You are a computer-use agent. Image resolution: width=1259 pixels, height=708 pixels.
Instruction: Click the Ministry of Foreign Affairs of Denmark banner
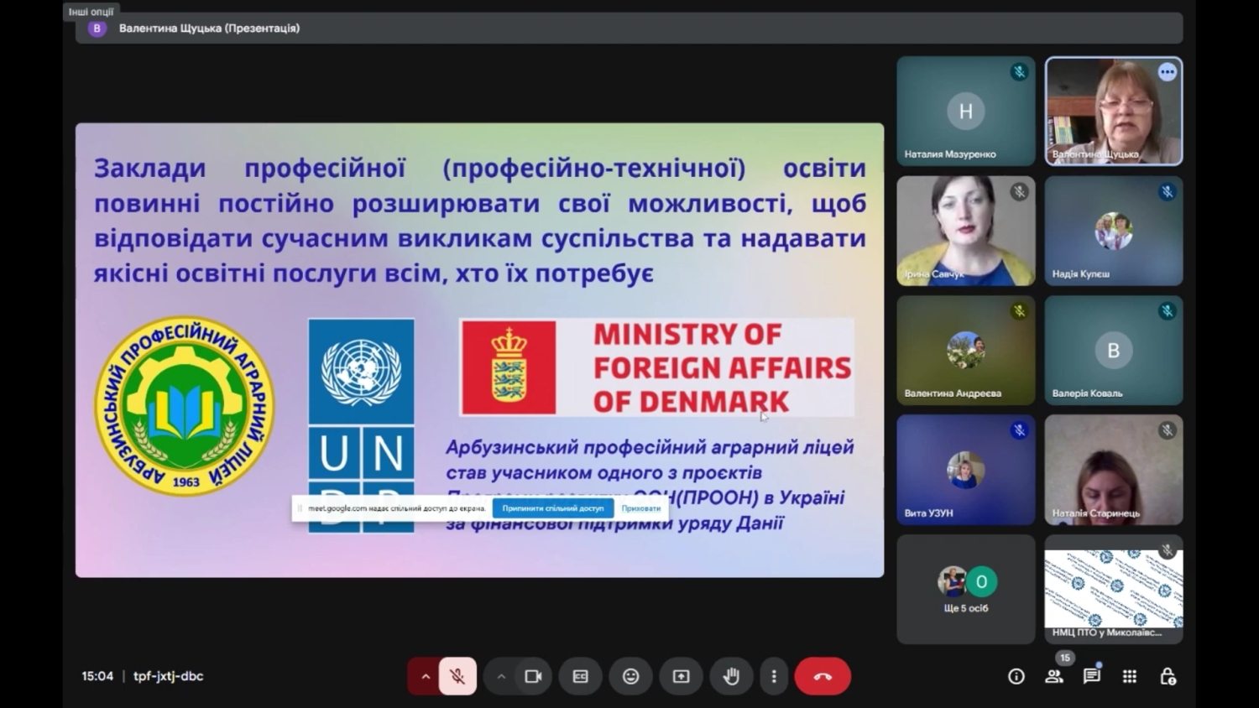click(x=657, y=367)
